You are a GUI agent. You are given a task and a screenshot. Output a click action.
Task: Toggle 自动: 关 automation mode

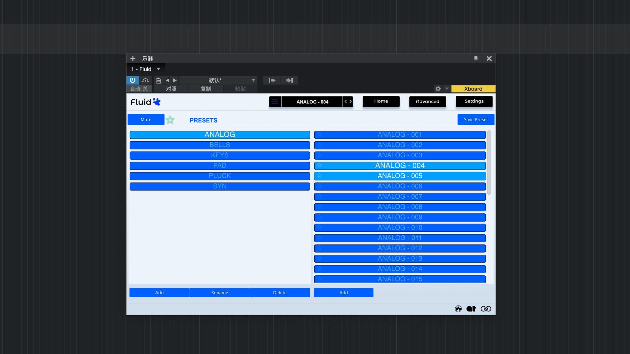[x=139, y=89]
